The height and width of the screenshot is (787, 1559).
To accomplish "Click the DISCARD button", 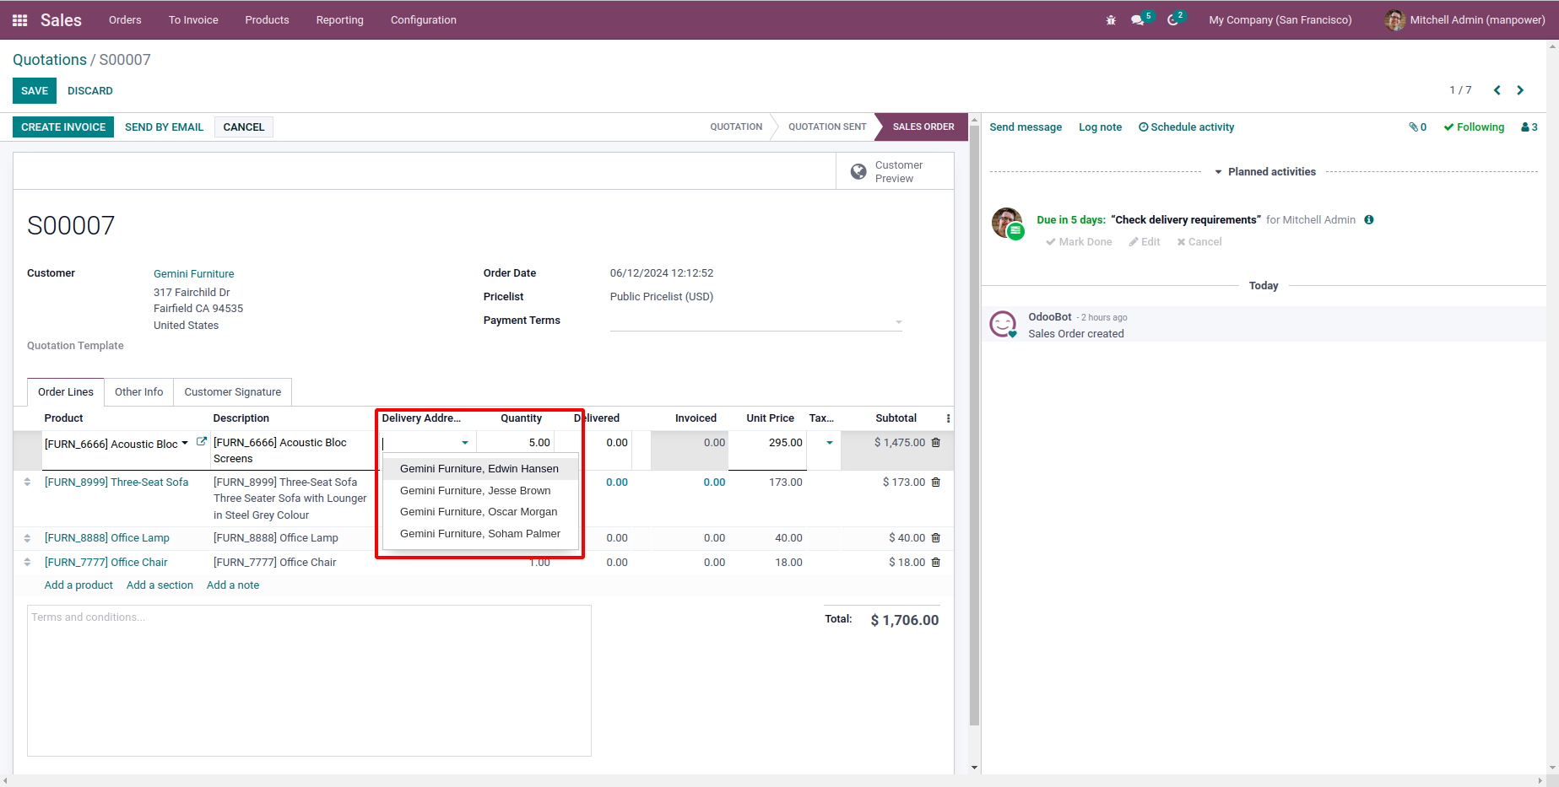I will 90,91.
